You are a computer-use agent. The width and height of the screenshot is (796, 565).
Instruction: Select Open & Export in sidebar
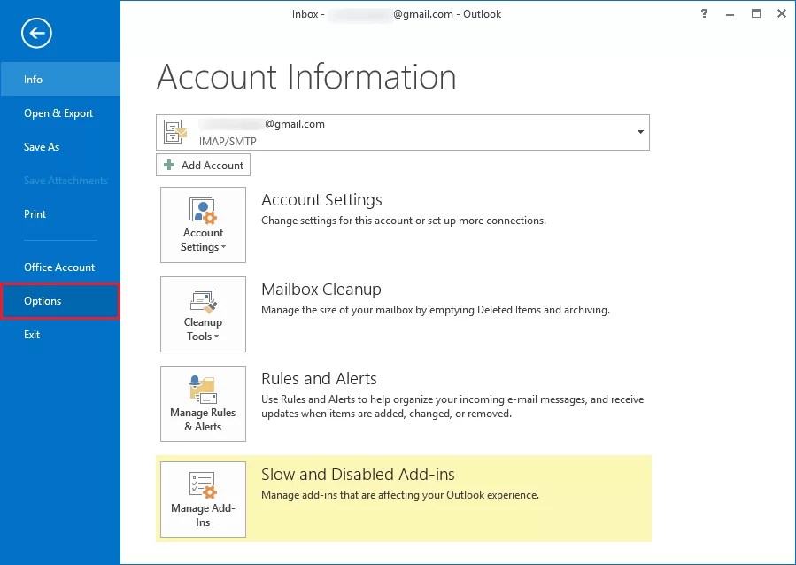point(58,112)
